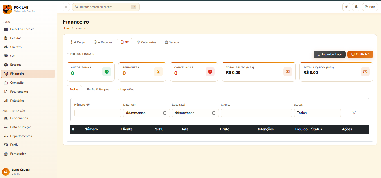
Task: Click the sun theme toggle icon
Action: [x=346, y=7]
